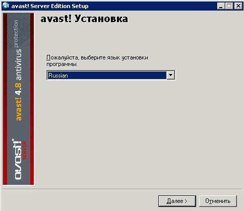The width and height of the screenshot is (244, 211).
Task: Cancel setup with the Отменить button
Action: coord(218,201)
